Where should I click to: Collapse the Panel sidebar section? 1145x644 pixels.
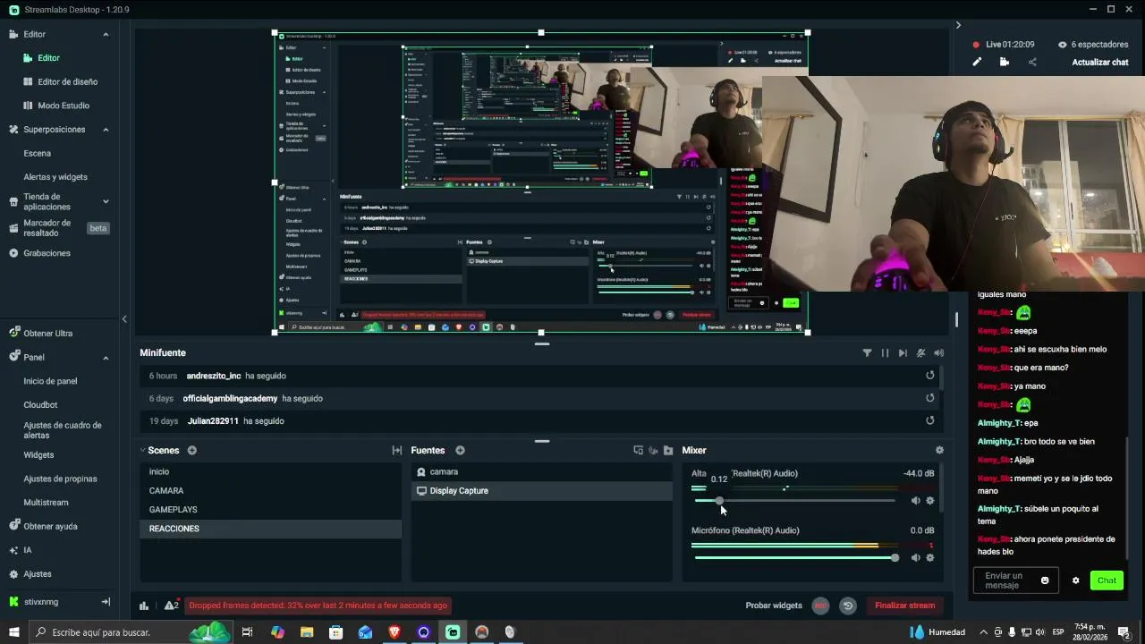tap(106, 358)
